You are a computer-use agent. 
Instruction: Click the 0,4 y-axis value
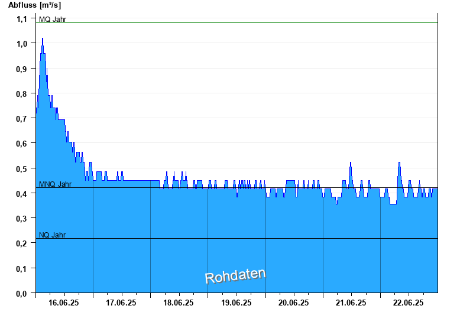pyautogui.click(x=21, y=193)
